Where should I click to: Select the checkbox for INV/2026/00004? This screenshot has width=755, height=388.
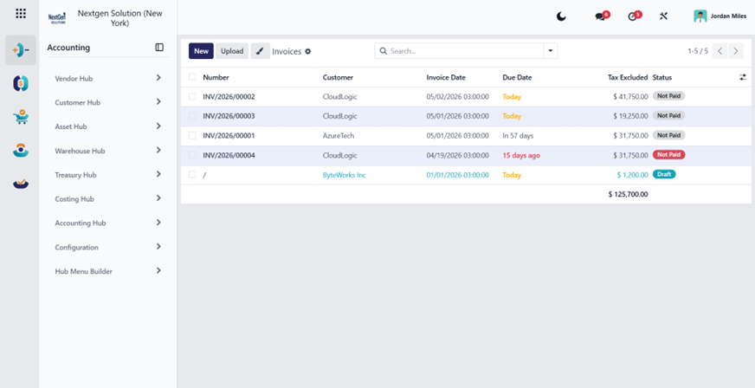tap(192, 155)
